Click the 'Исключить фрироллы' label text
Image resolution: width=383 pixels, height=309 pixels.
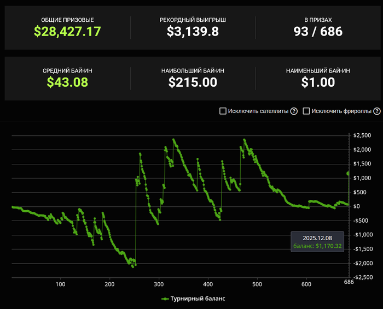[x=341, y=111]
